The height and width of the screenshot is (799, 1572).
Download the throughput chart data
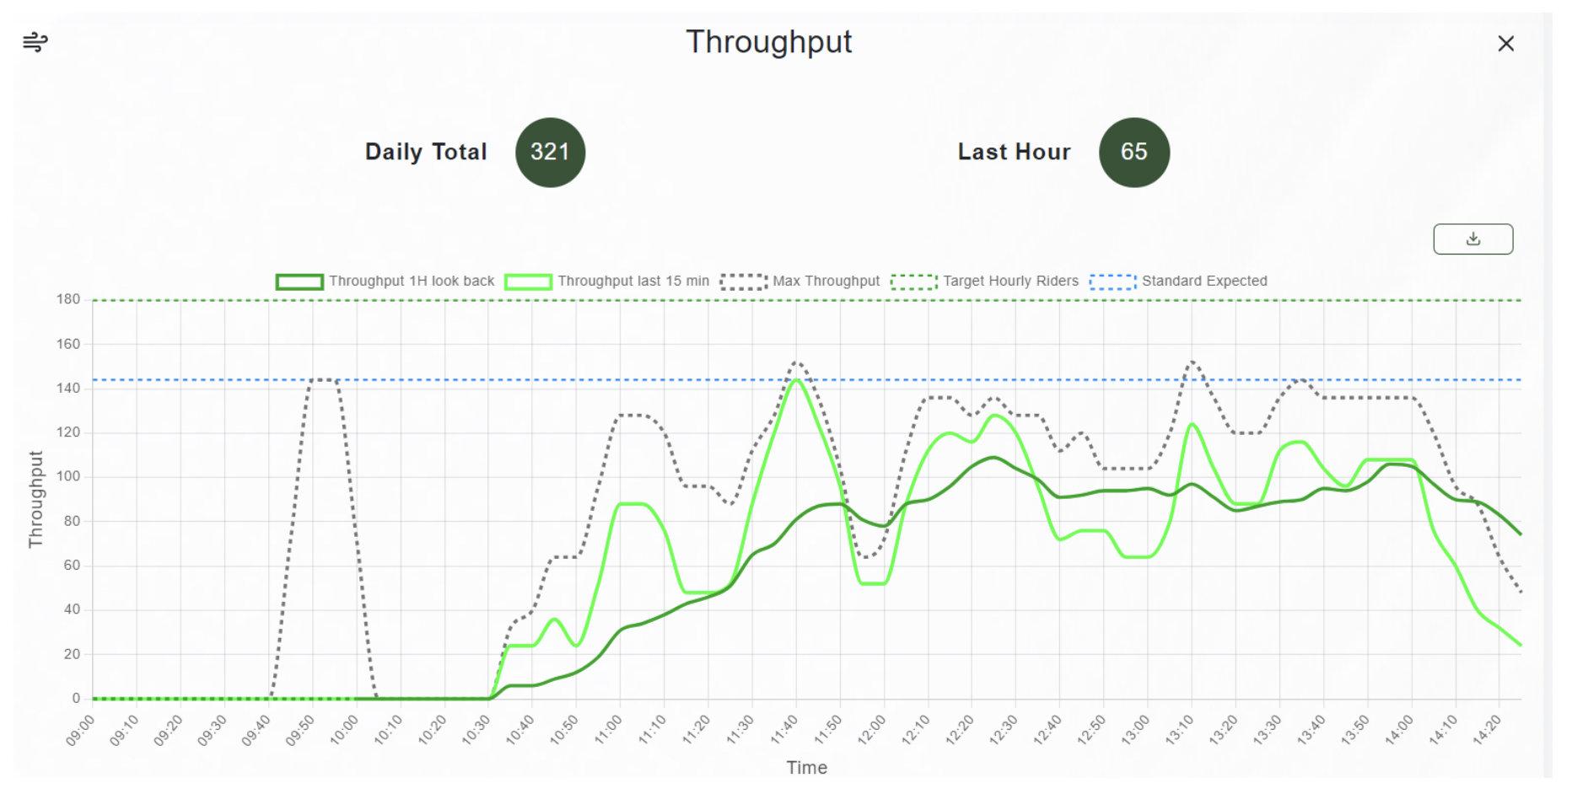(x=1472, y=239)
